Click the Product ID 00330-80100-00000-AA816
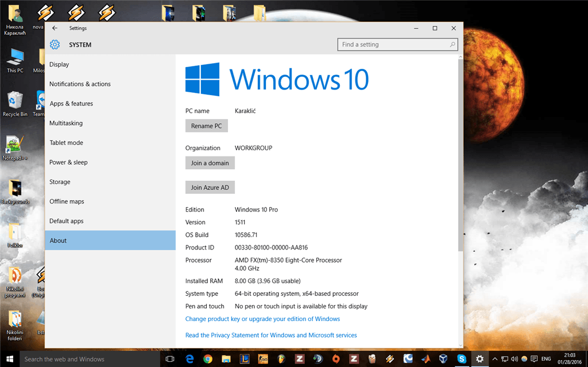The image size is (588, 367). point(271,248)
